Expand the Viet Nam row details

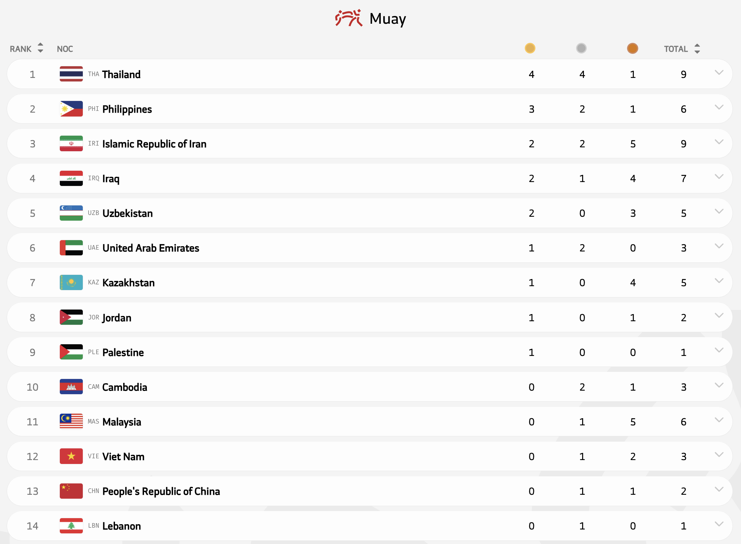pyautogui.click(x=719, y=455)
